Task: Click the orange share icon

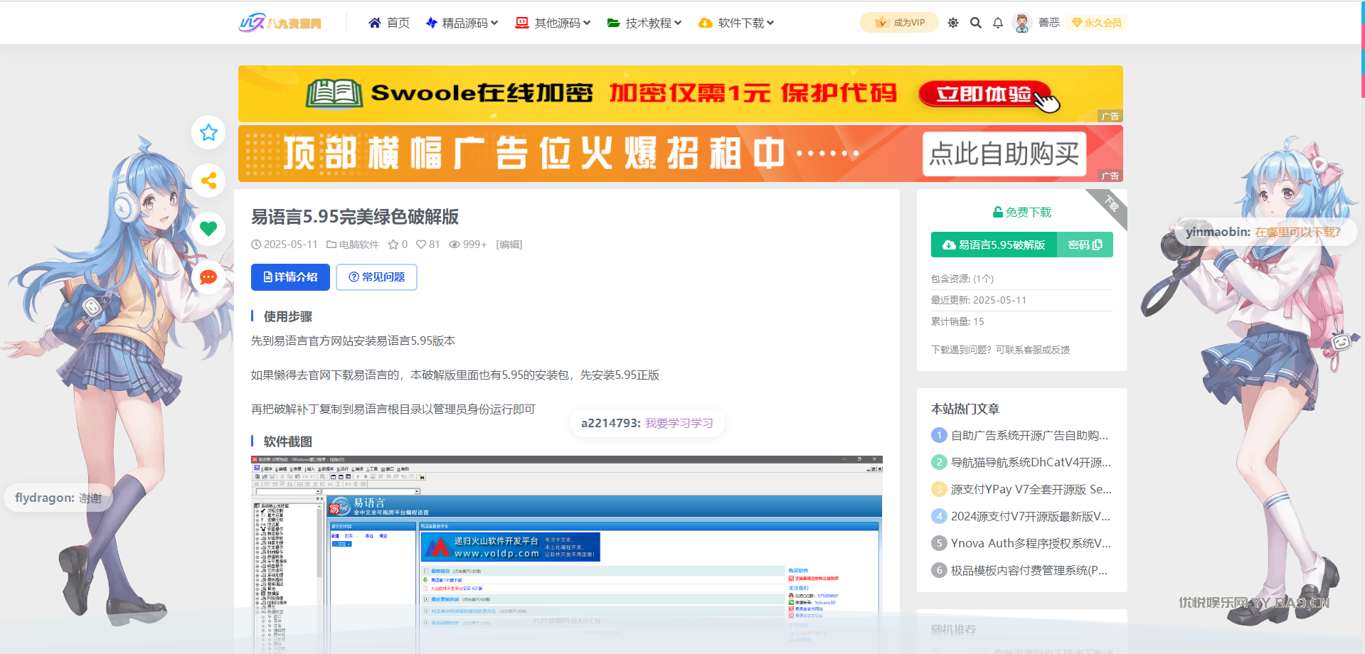Action: pyautogui.click(x=208, y=181)
